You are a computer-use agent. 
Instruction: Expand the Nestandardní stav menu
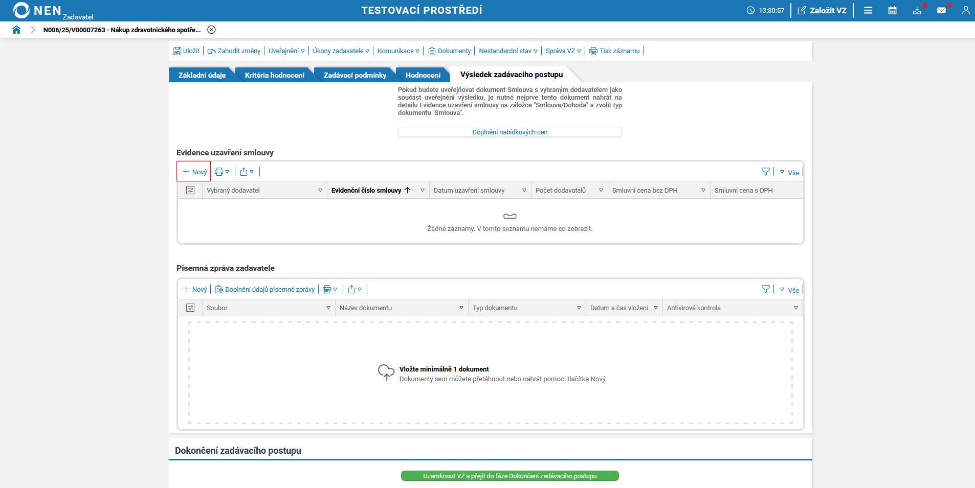[508, 51]
